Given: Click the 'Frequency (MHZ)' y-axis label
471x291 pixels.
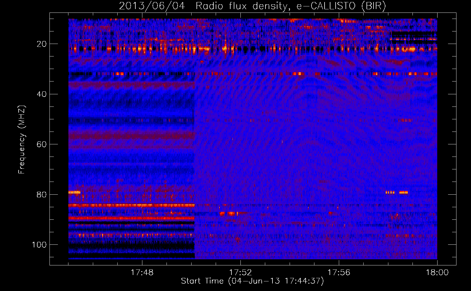Looking at the screenshot, I should pyautogui.click(x=22, y=140).
